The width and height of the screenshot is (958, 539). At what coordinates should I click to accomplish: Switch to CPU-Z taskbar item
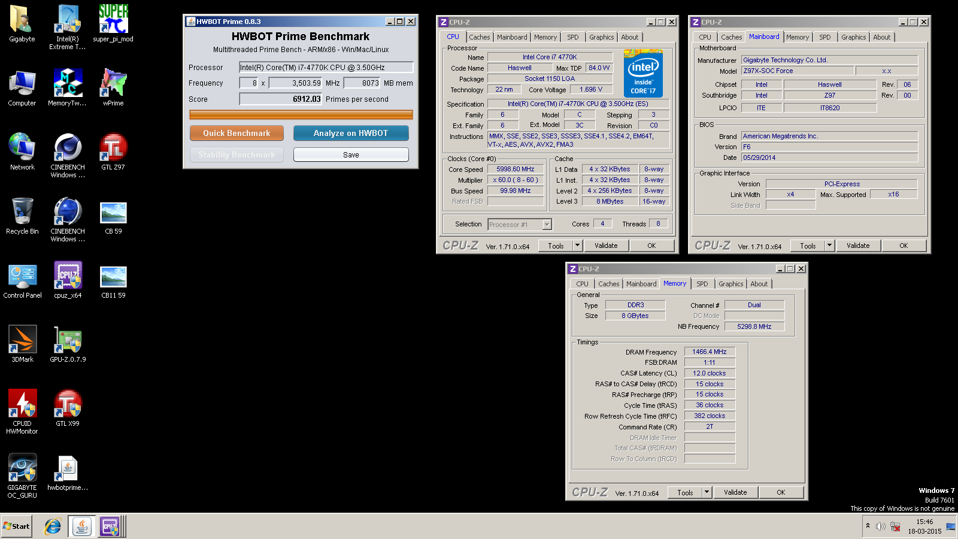tap(110, 526)
